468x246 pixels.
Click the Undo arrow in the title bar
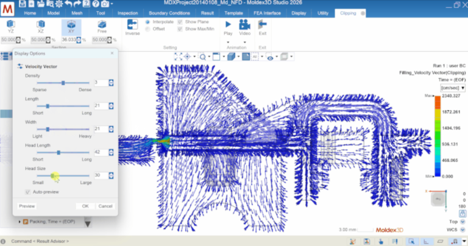68,4
